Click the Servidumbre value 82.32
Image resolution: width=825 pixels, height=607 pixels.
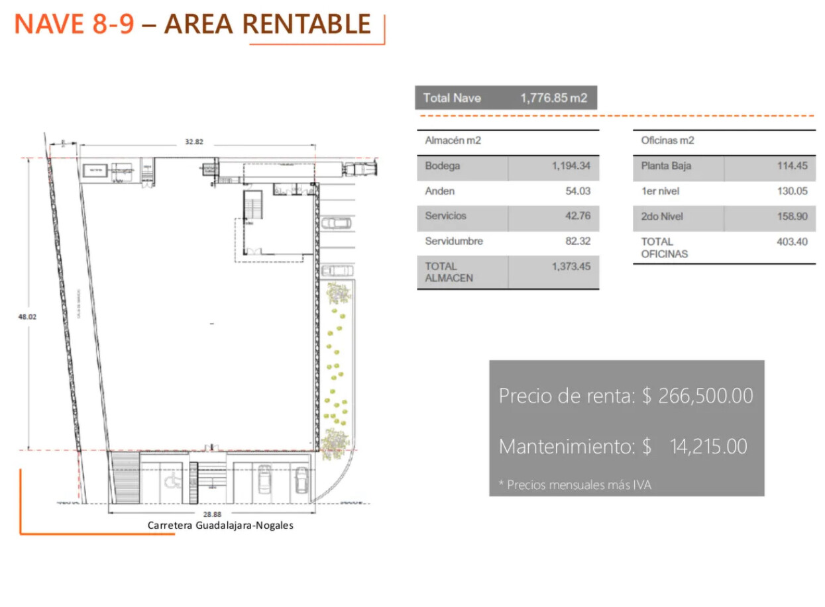click(578, 242)
